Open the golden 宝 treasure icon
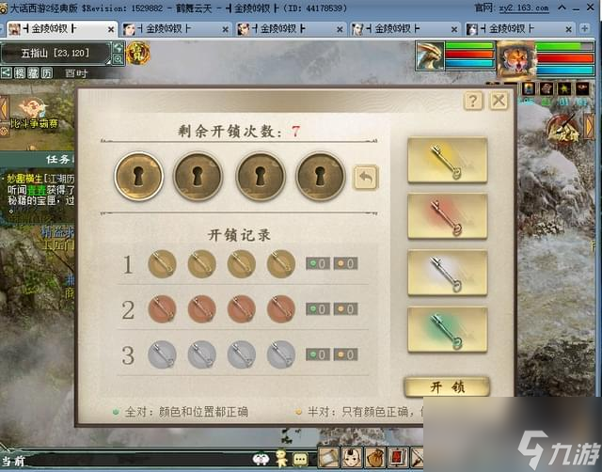 [x=138, y=54]
